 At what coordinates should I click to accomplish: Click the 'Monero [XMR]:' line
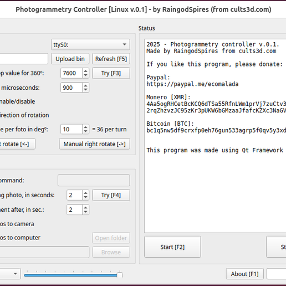168,97
